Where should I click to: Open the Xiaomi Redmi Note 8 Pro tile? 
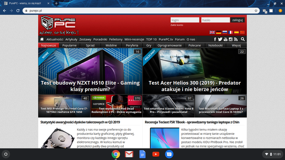(x=168, y=106)
